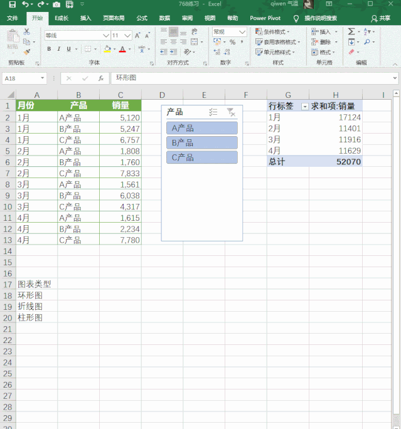Open the Name Box dropdown arrow
401x429 pixels.
click(43, 78)
